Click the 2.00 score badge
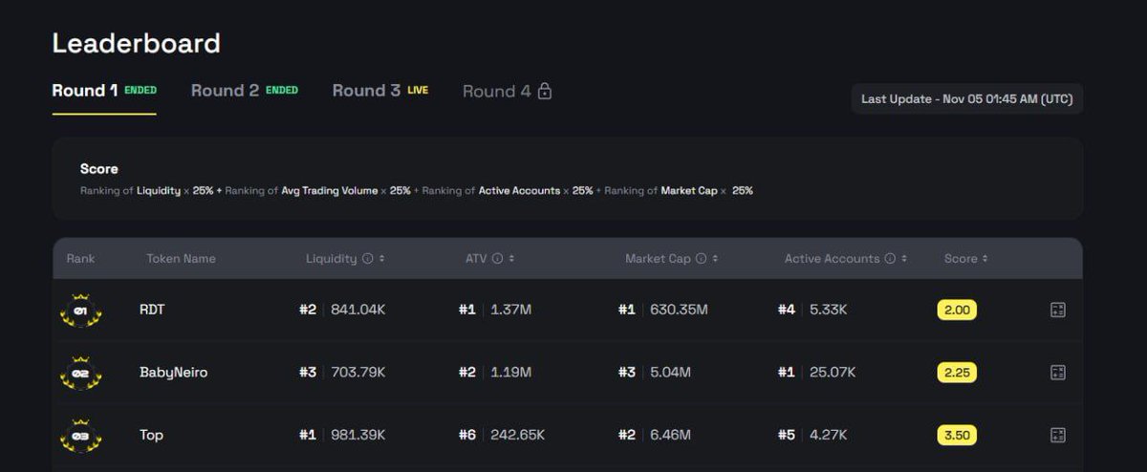 click(x=957, y=310)
